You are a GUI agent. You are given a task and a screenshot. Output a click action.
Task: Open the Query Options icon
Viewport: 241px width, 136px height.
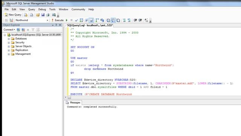tap(86, 20)
